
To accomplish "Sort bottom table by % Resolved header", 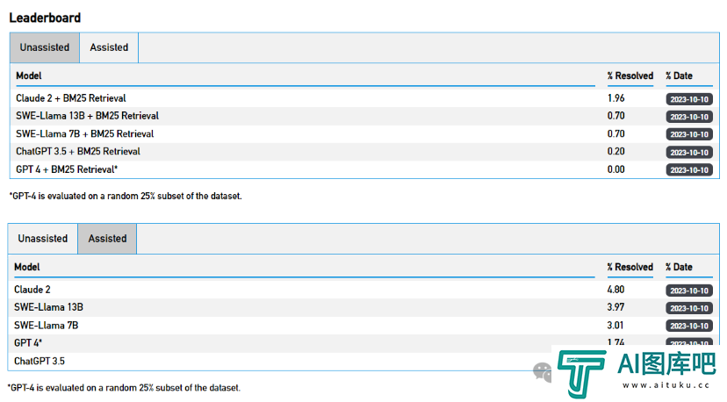I will 630,267.
